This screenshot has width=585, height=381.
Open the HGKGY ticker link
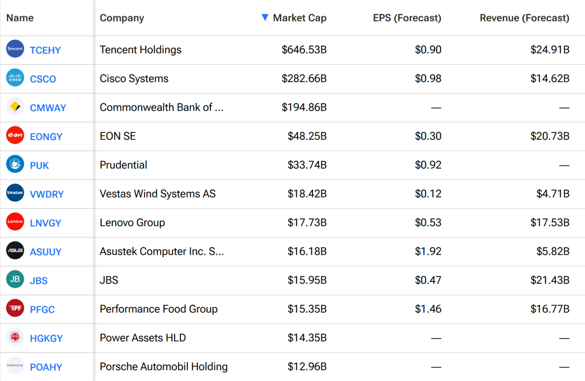coord(46,338)
